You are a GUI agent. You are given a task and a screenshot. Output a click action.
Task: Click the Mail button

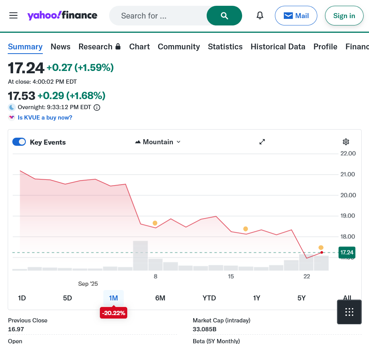point(296,16)
